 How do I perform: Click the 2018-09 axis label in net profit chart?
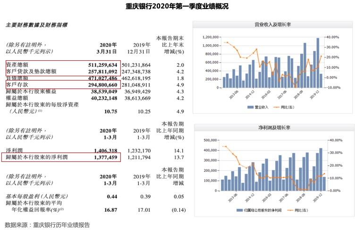pyautogui.click(x=300, y=198)
